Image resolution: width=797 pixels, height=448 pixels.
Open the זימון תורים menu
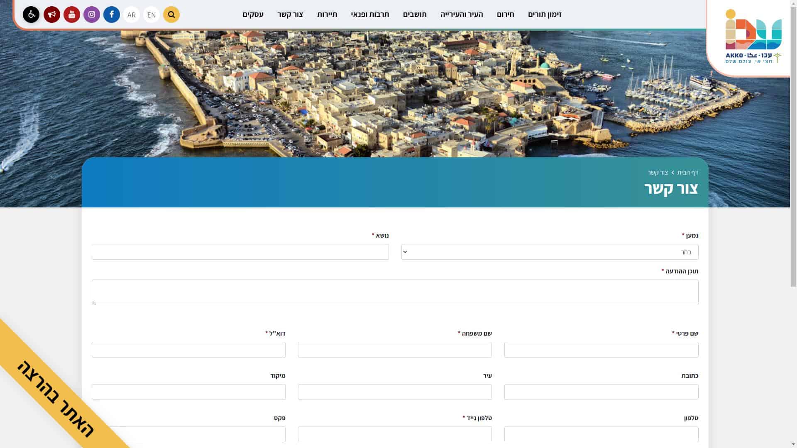(x=545, y=15)
